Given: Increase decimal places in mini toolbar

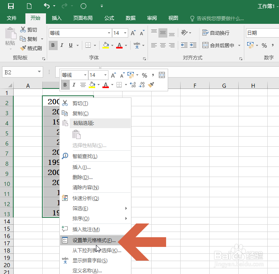Looking at the screenshot, I should pos(133,85).
